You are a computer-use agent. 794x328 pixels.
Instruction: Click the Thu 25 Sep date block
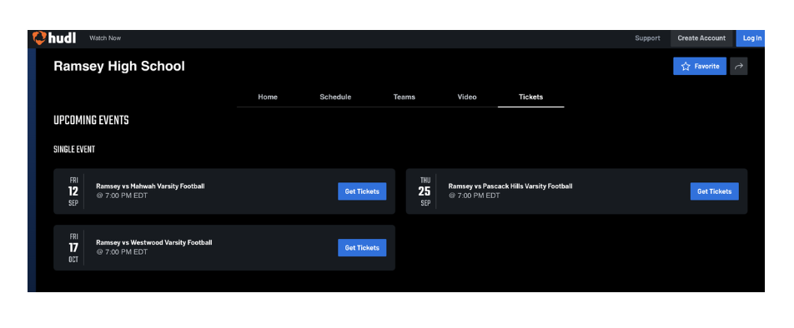[x=425, y=191]
